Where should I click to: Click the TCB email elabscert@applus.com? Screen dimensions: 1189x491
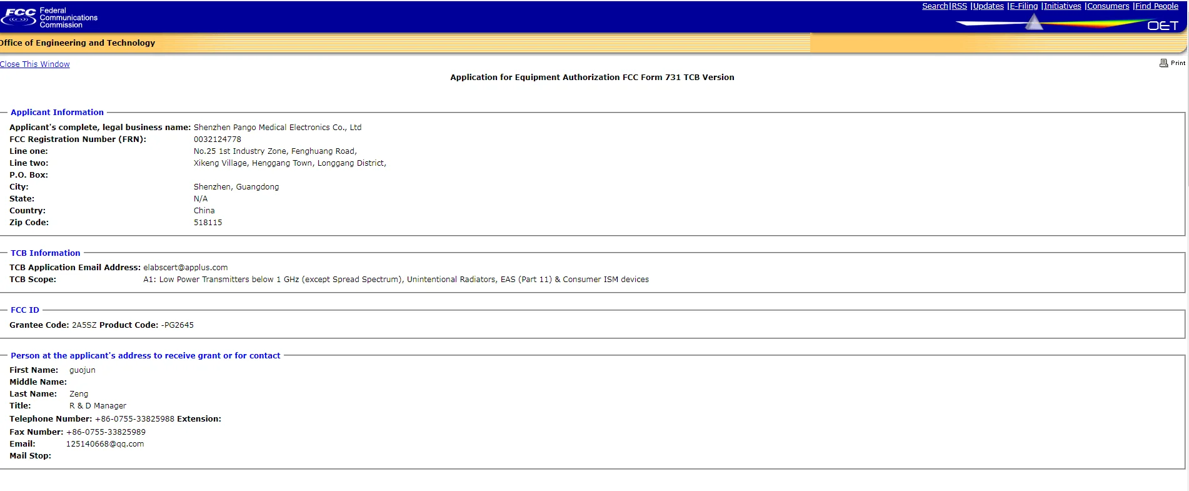(x=185, y=268)
